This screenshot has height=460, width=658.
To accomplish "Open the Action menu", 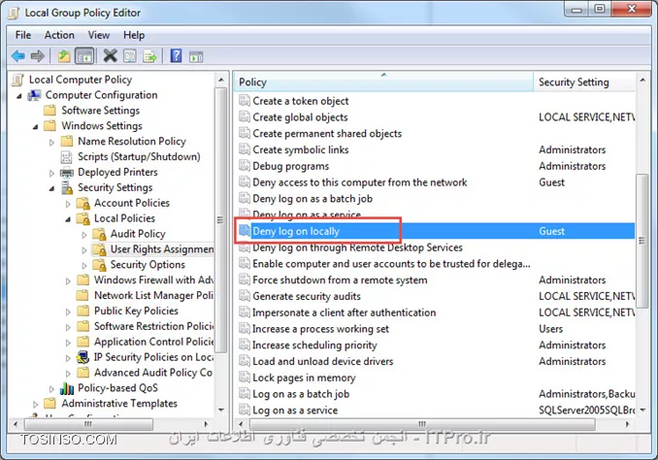I will pos(59,35).
